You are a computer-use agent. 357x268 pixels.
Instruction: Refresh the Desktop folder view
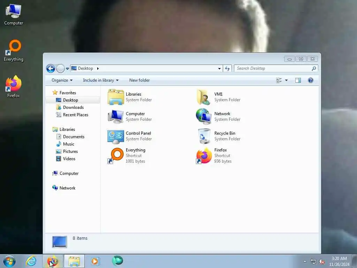(227, 68)
